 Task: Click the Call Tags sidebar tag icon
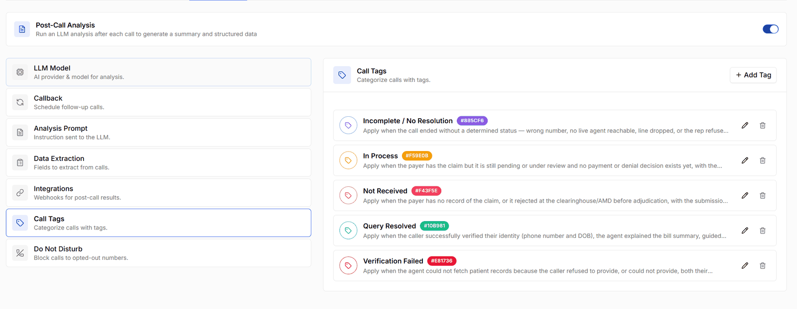point(20,223)
